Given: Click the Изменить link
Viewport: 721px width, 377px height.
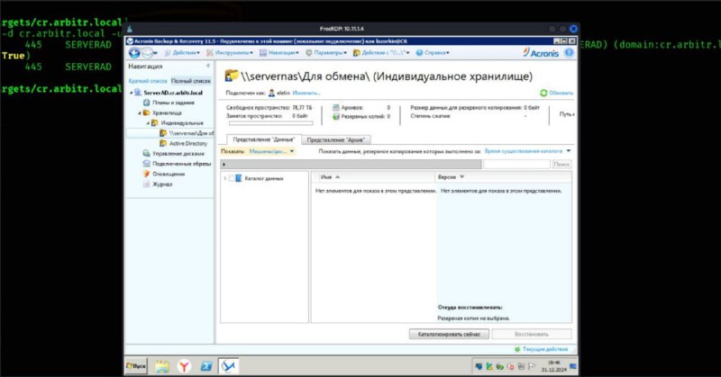Looking at the screenshot, I should (x=306, y=93).
